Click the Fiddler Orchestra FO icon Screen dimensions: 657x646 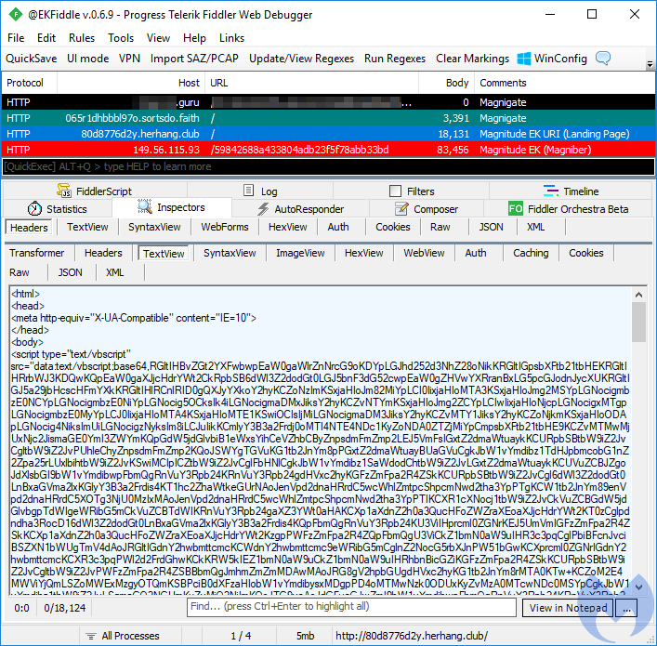(516, 208)
